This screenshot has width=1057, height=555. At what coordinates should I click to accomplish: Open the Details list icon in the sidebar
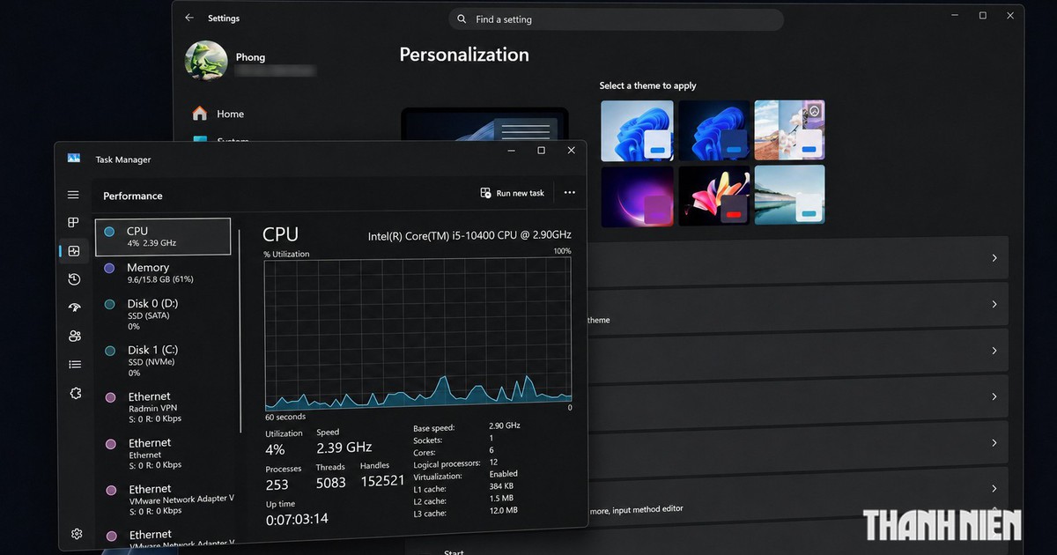[74, 364]
